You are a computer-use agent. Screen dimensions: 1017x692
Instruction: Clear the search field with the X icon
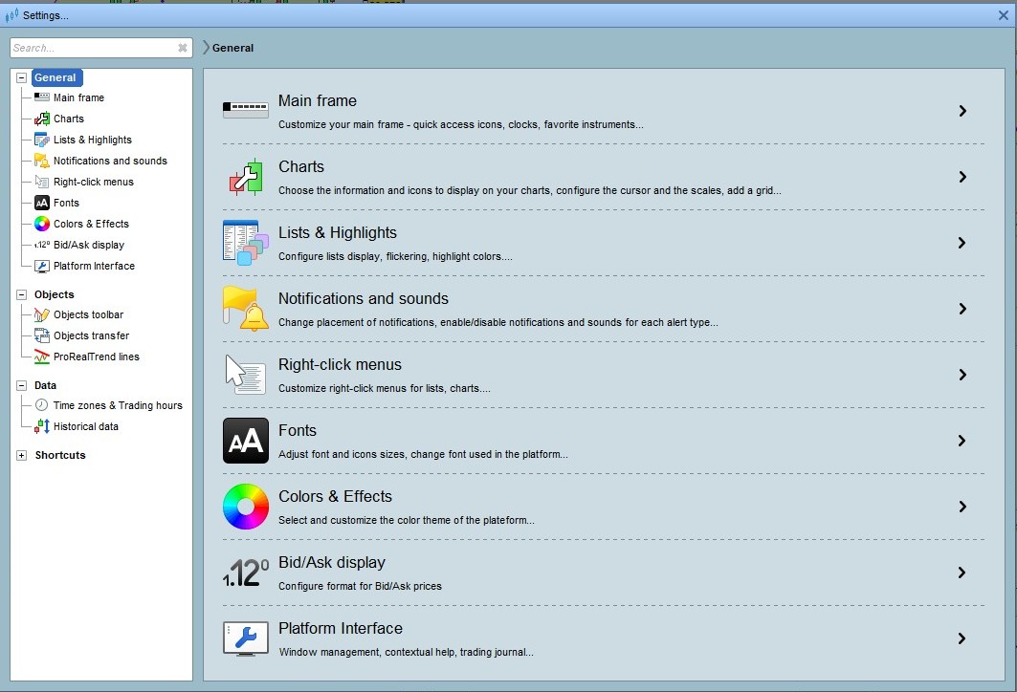point(183,48)
